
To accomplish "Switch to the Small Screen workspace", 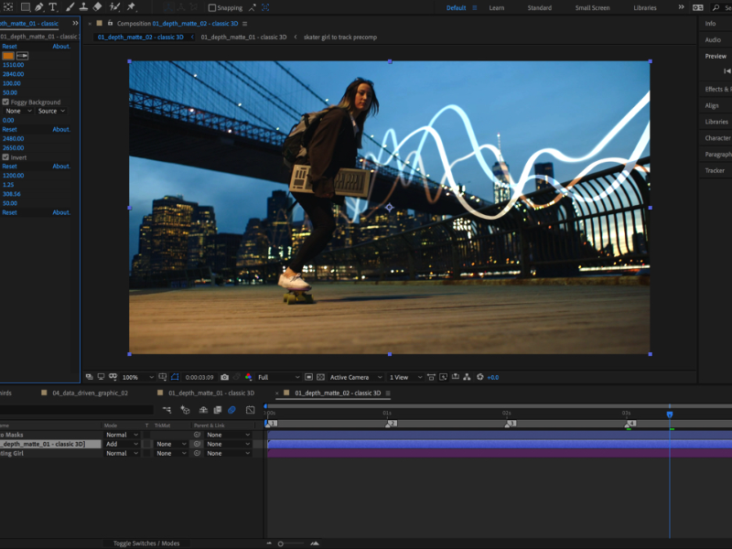I will point(592,8).
